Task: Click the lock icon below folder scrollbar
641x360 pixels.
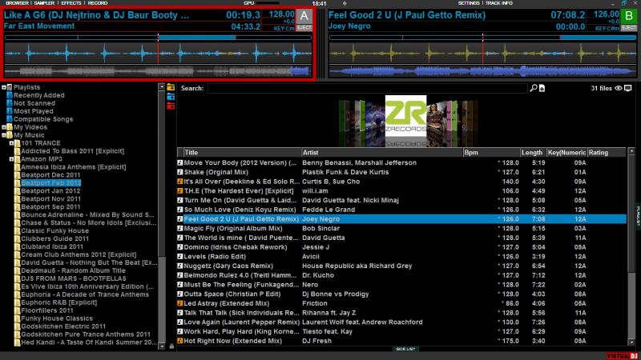Action: [171, 346]
